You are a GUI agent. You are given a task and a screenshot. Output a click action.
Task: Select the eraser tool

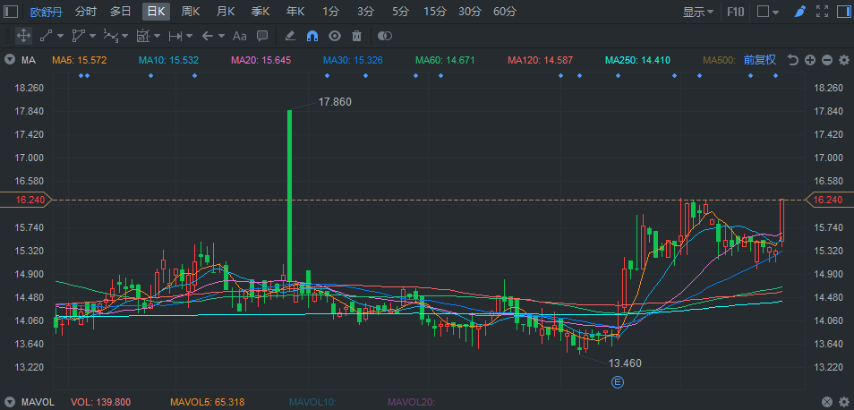(290, 36)
